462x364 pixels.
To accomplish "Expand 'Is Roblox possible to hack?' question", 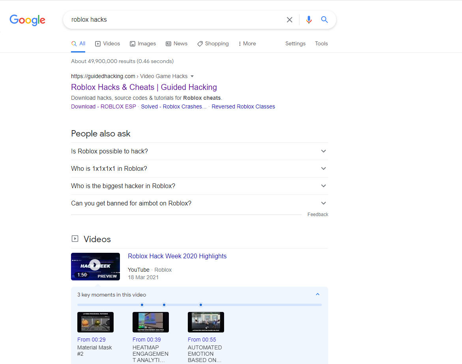I will [x=200, y=151].
